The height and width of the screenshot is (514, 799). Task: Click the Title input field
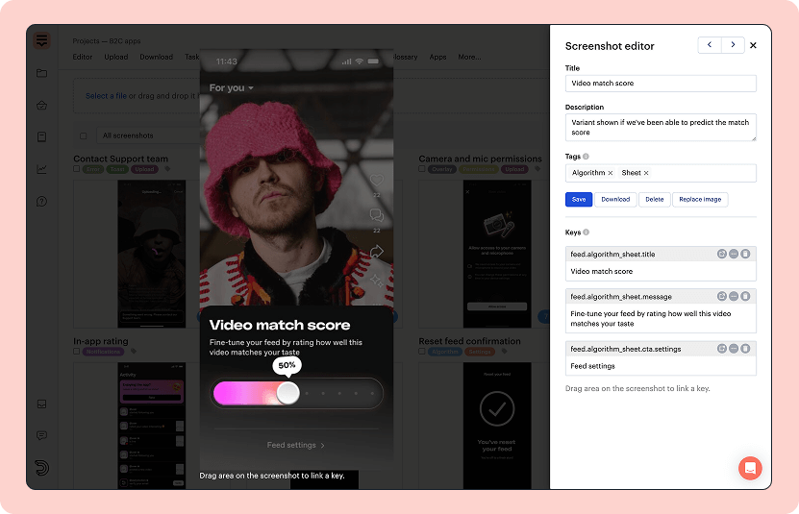pos(661,84)
